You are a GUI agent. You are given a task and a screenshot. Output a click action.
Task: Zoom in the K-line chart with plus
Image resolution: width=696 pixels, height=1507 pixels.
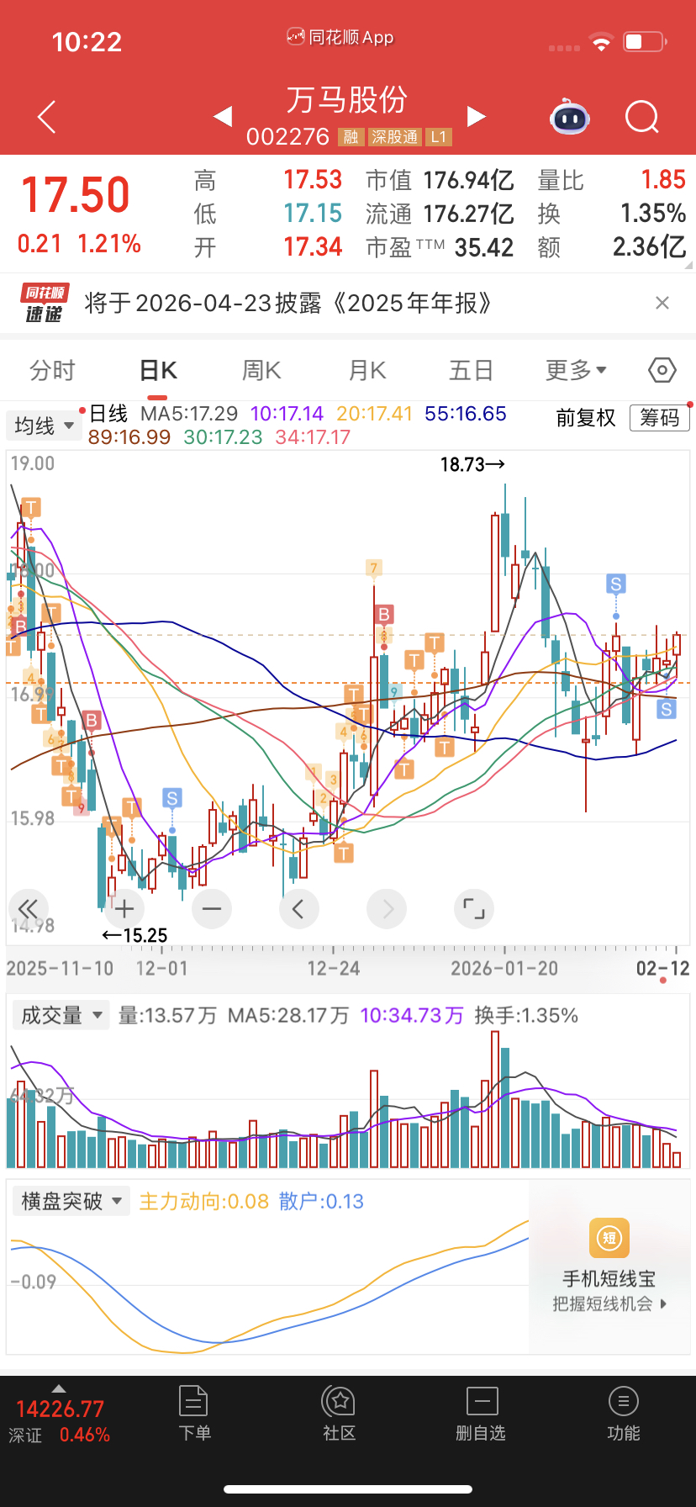pos(124,908)
